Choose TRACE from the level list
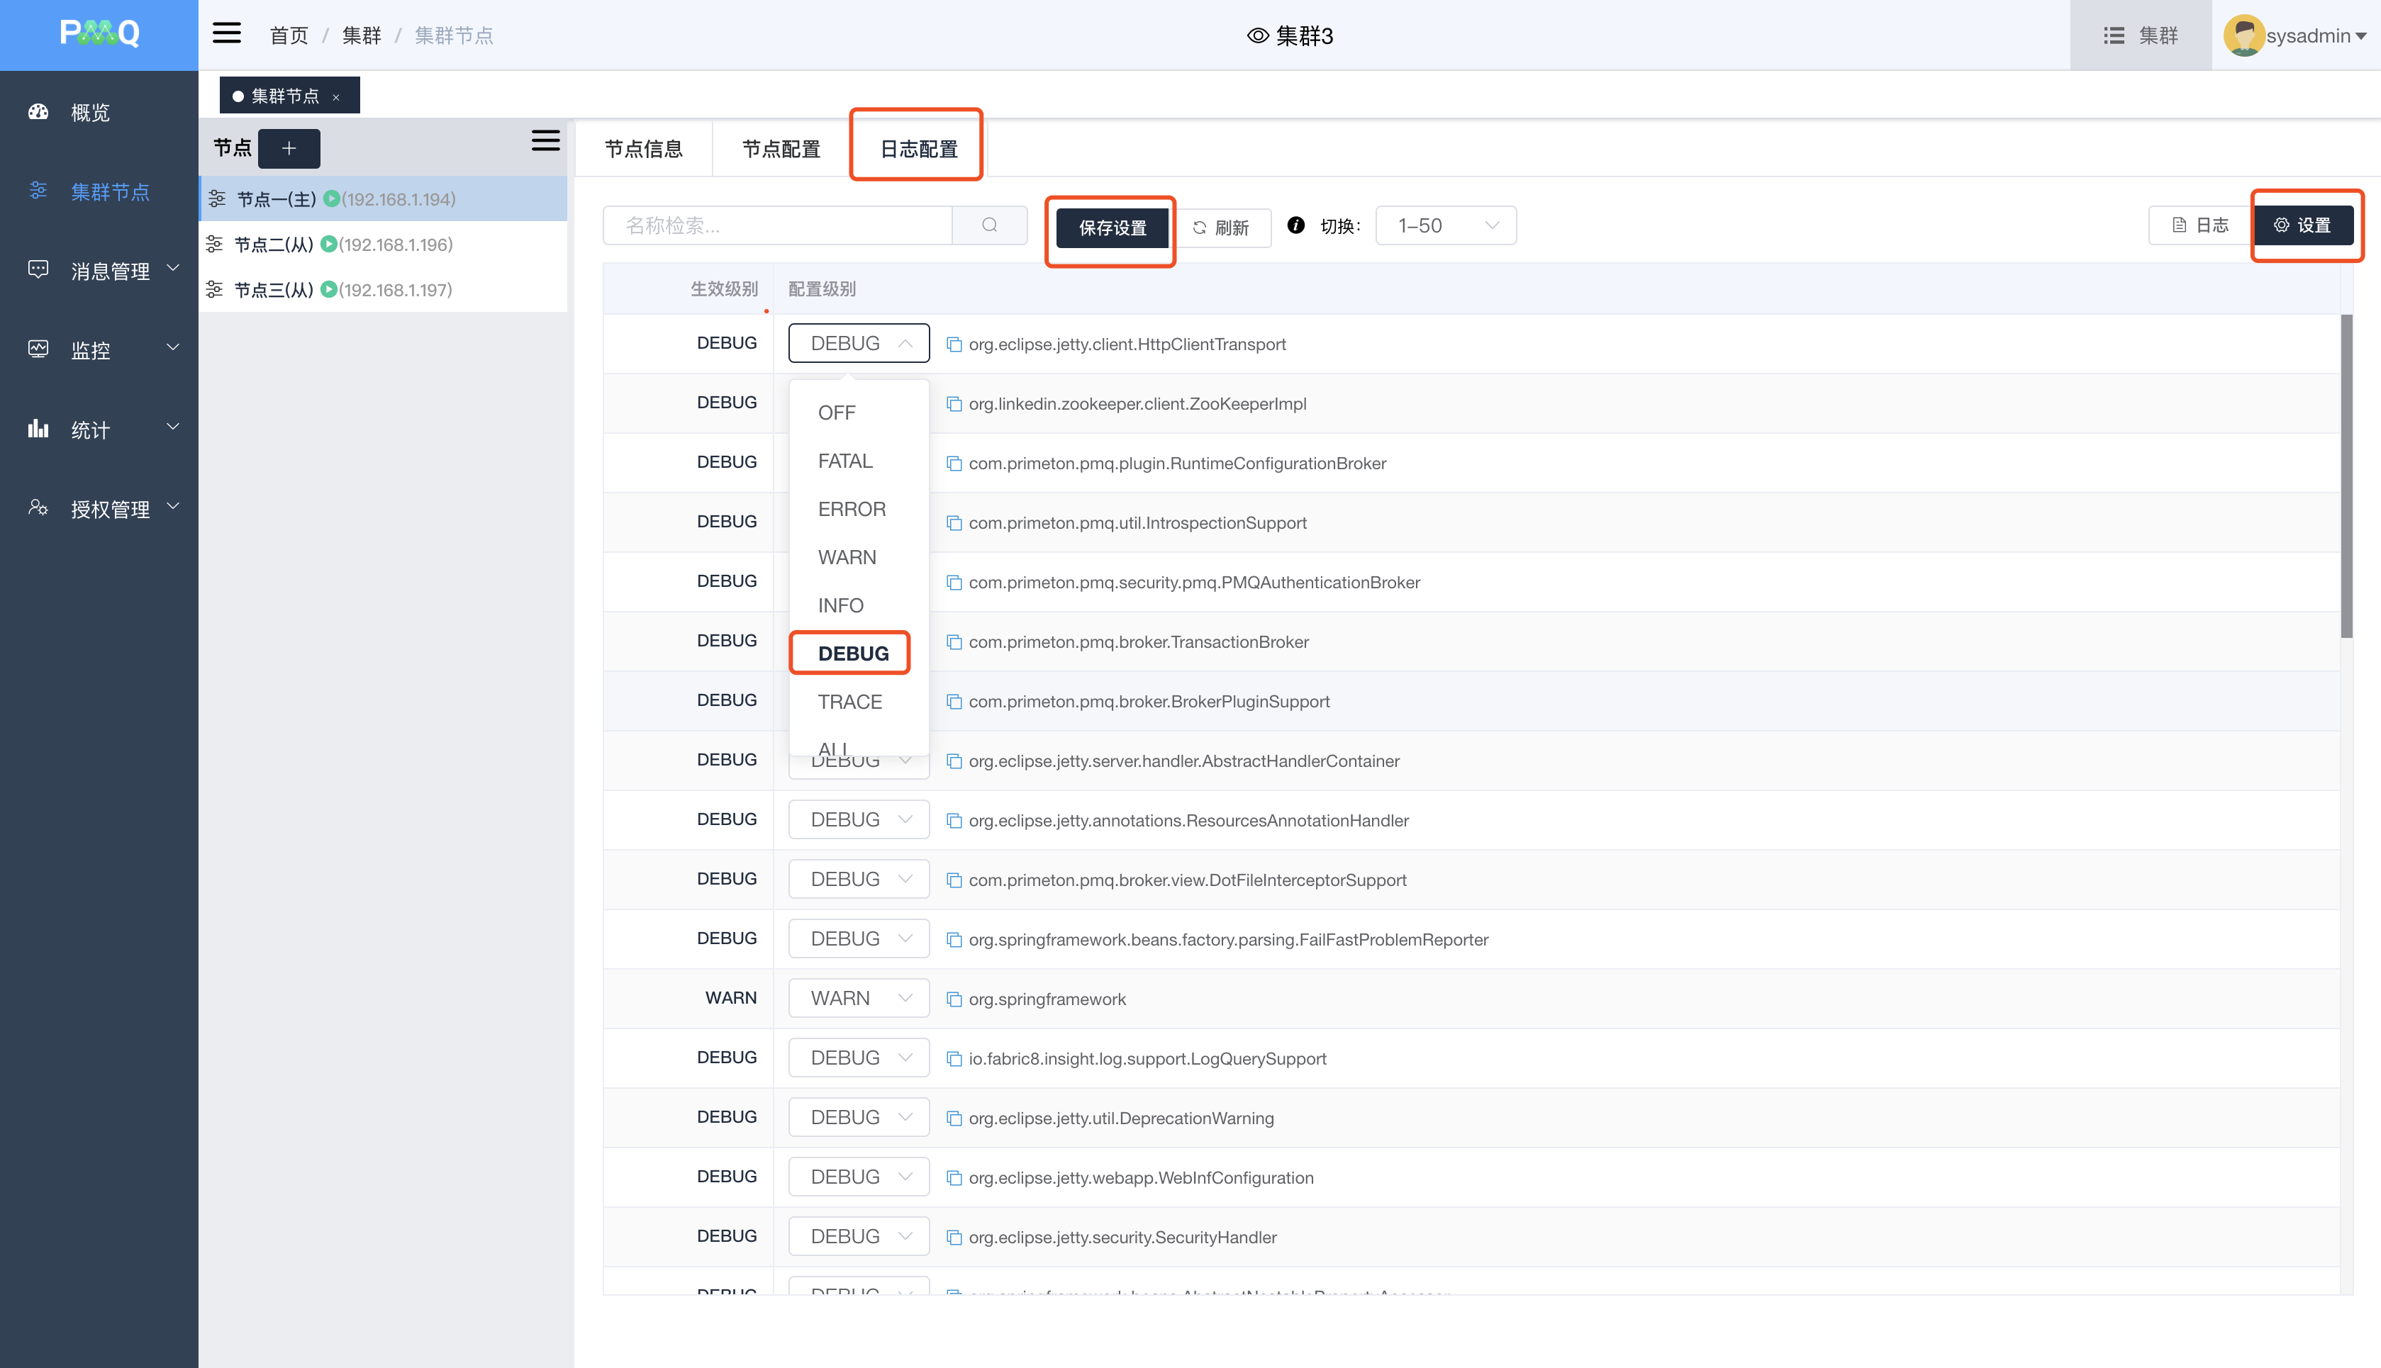 (x=849, y=702)
